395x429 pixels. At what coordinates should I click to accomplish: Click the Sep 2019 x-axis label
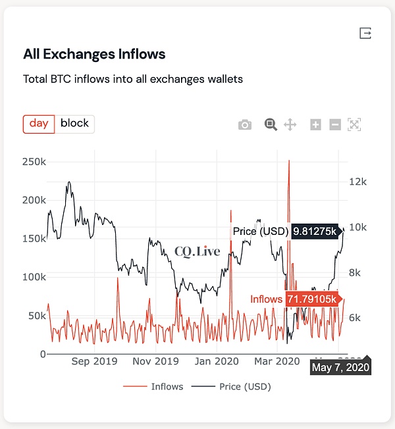tap(94, 361)
